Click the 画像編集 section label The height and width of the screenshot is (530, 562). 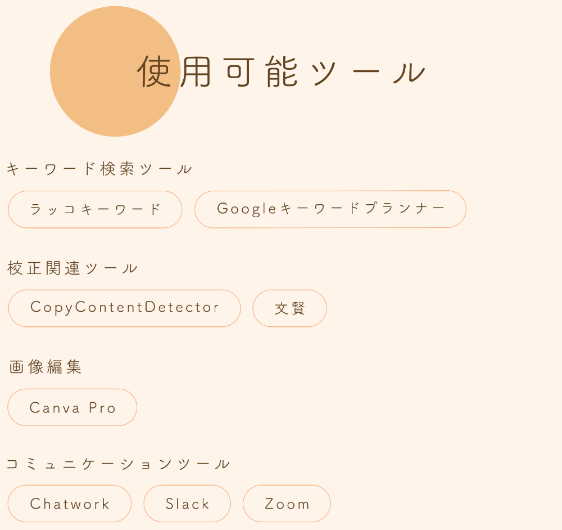tap(45, 367)
